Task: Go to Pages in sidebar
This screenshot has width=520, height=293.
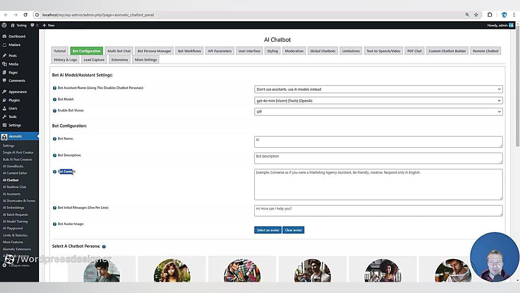Action: click(13, 72)
